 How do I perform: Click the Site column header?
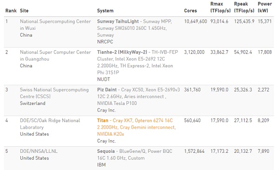point(24,11)
